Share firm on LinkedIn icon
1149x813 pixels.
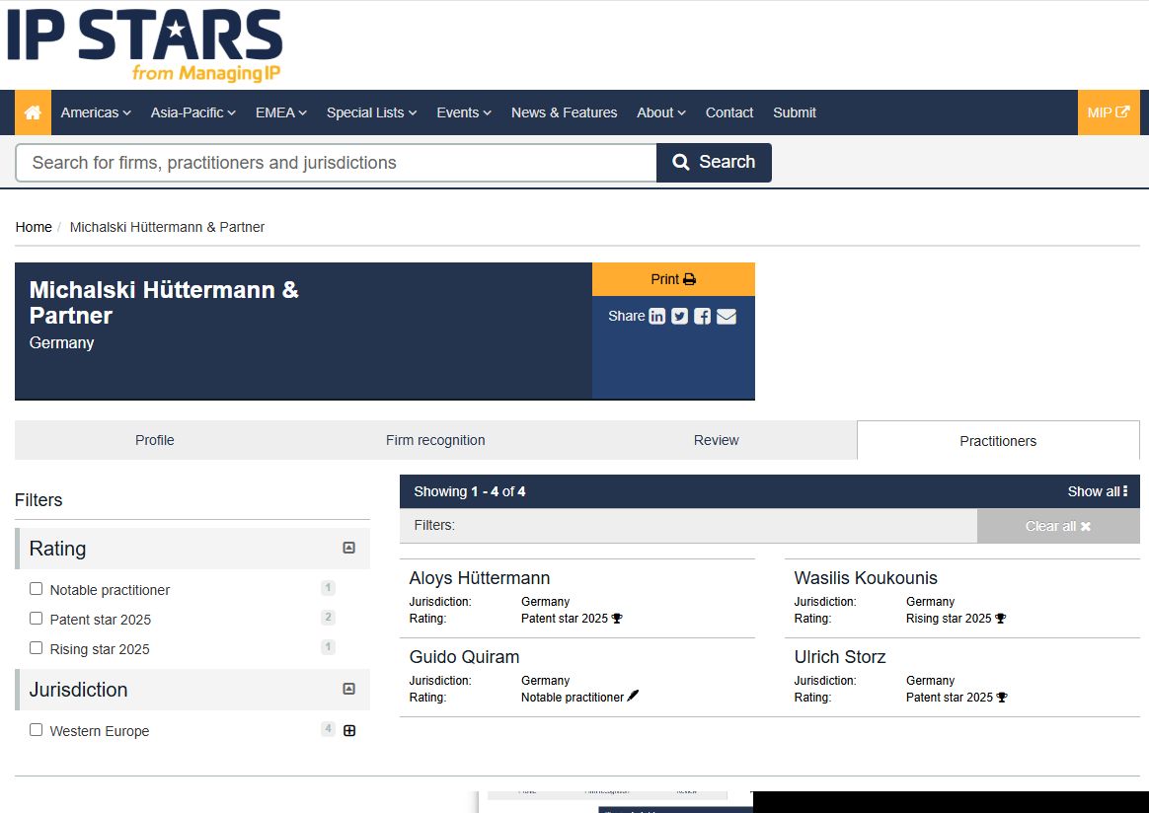pos(657,317)
